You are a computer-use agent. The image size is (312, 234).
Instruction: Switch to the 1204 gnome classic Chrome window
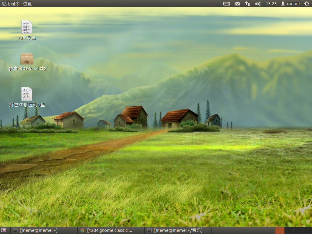111,230
